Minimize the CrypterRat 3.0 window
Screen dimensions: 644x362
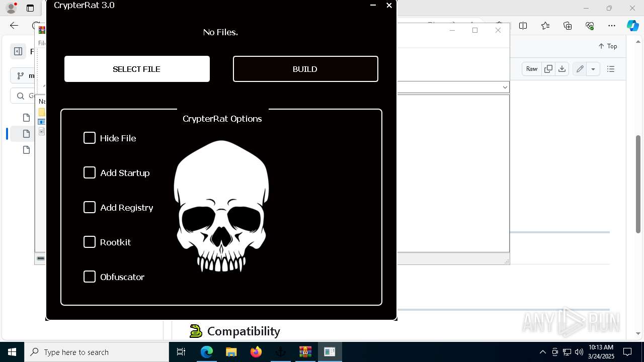(x=373, y=5)
